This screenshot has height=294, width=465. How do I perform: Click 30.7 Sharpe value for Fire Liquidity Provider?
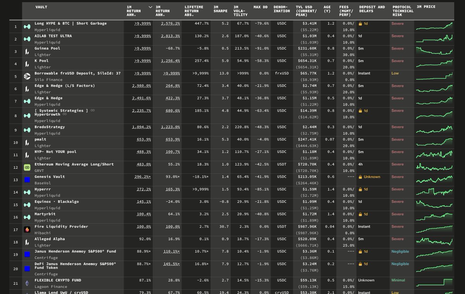[x=224, y=226]
